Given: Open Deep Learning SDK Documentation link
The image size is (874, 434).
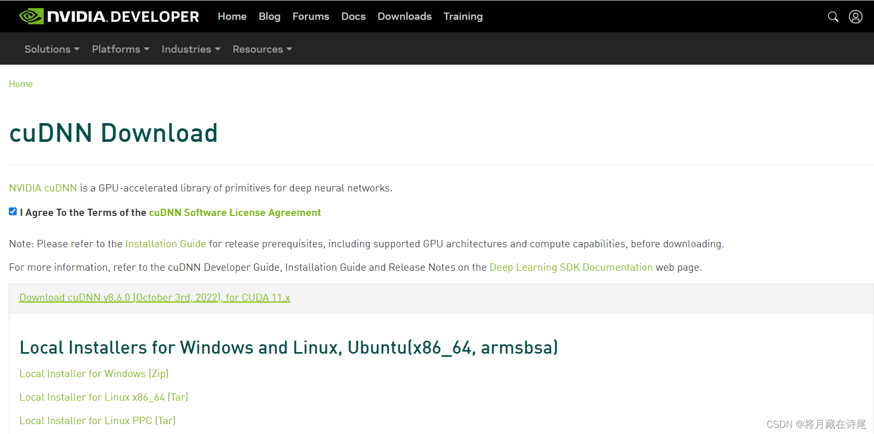Looking at the screenshot, I should coord(571,267).
